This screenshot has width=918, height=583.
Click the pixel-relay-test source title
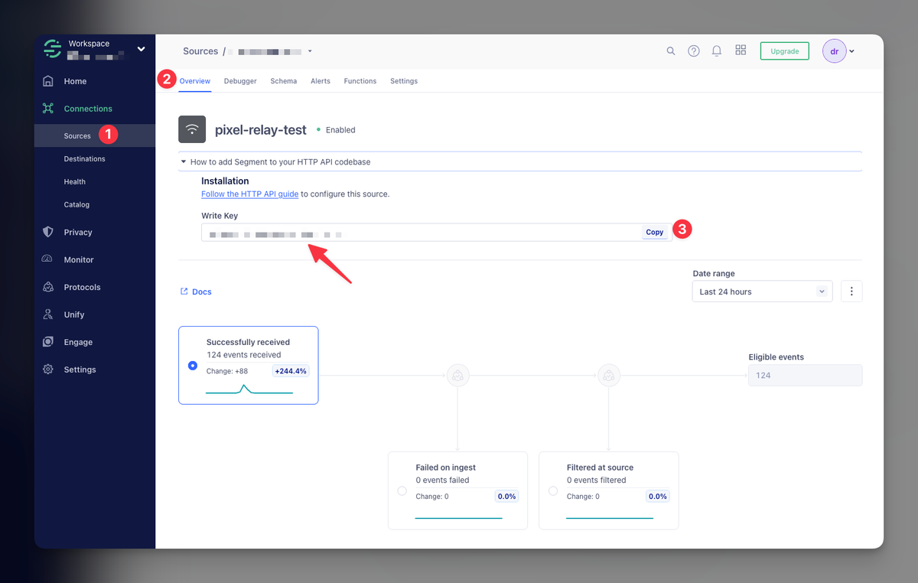pos(261,130)
